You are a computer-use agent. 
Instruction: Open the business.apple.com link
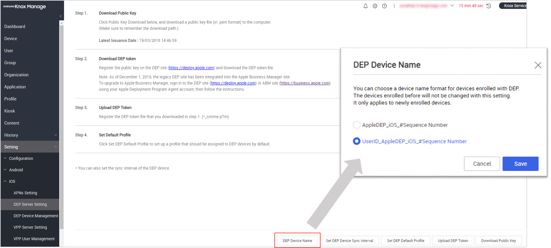pos(305,83)
